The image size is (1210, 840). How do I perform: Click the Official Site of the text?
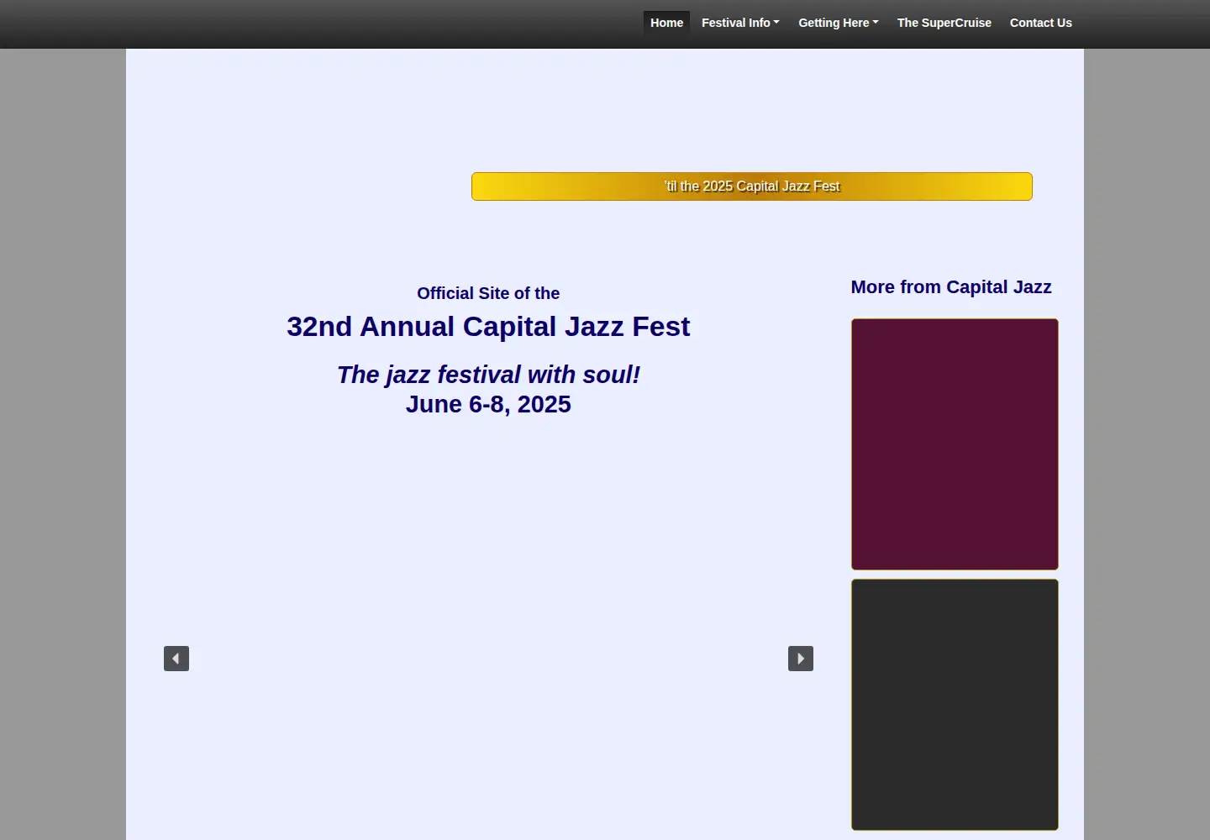[488, 293]
